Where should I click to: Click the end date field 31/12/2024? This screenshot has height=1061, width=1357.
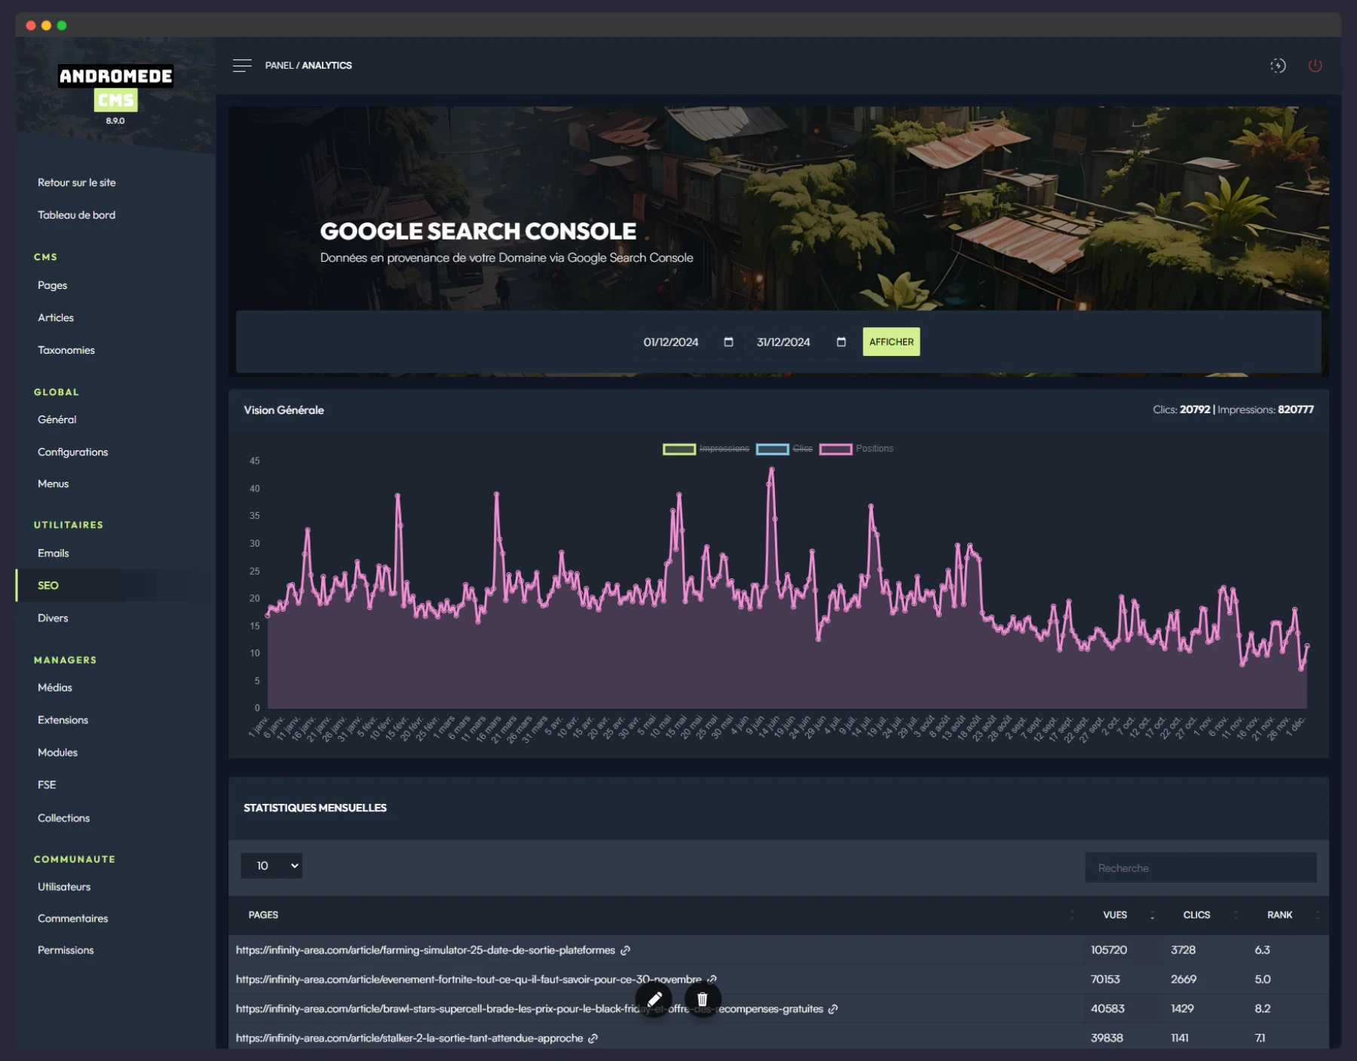[x=801, y=342]
